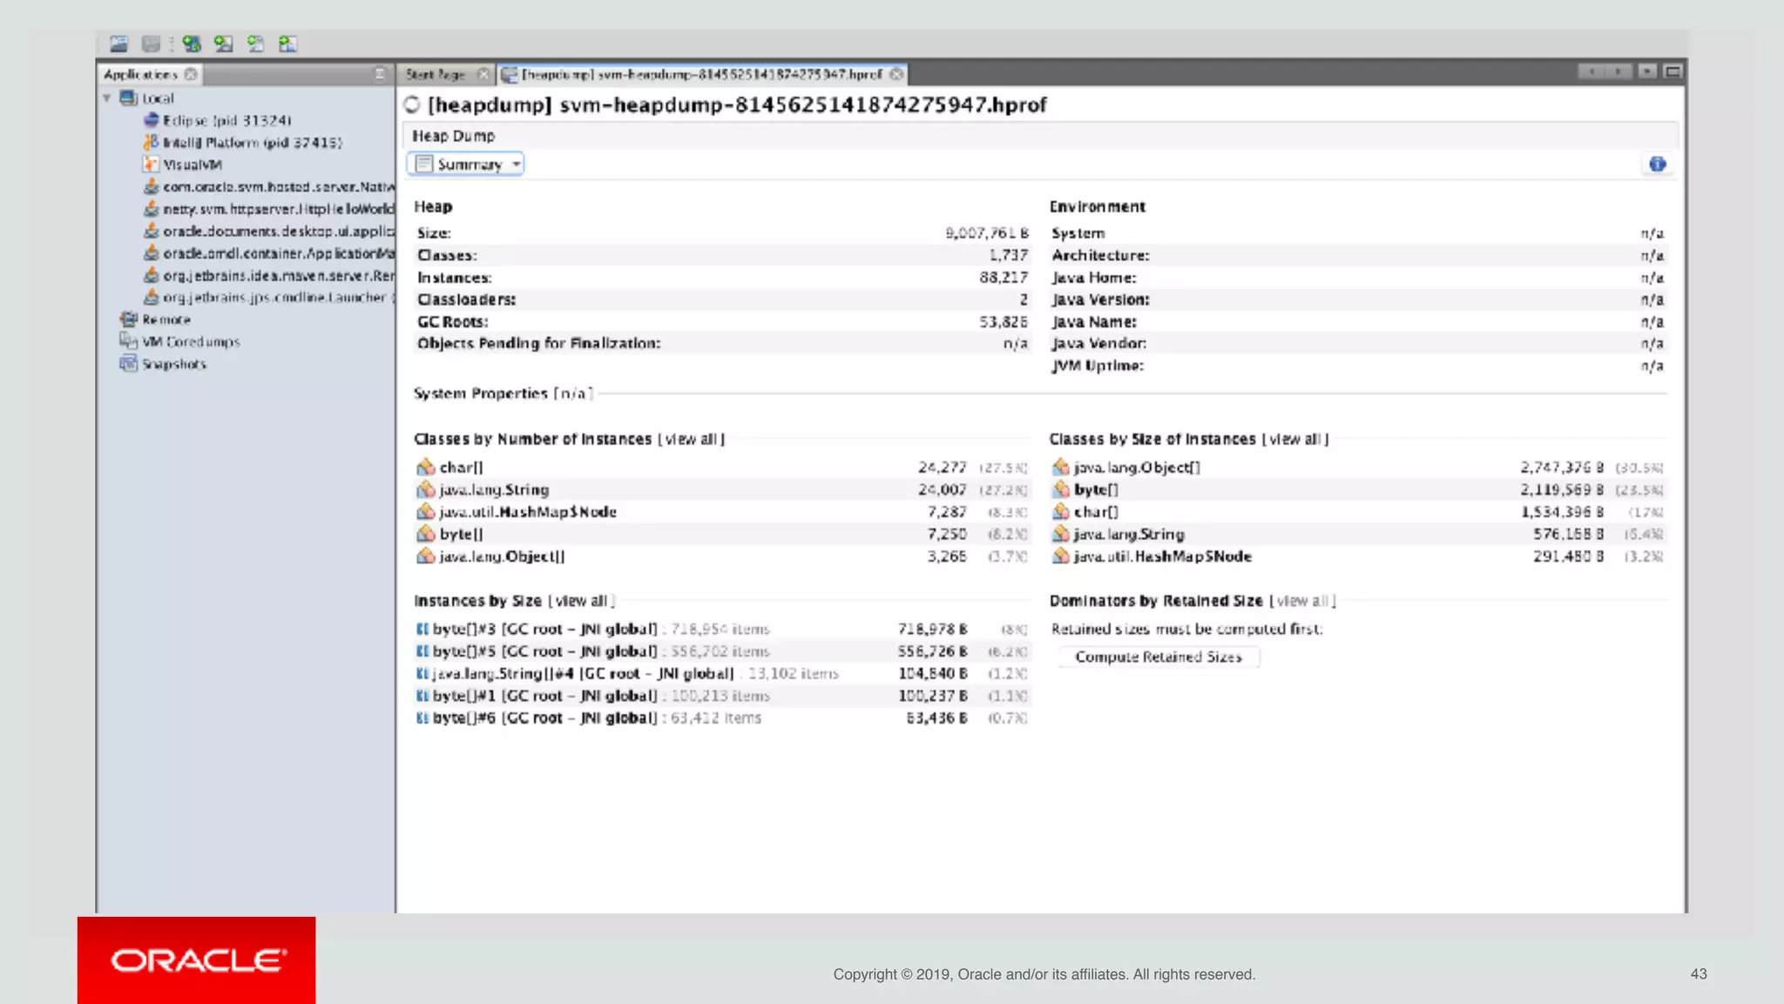Click view all for Instances by Size
This screenshot has height=1004, width=1784.
point(581,601)
